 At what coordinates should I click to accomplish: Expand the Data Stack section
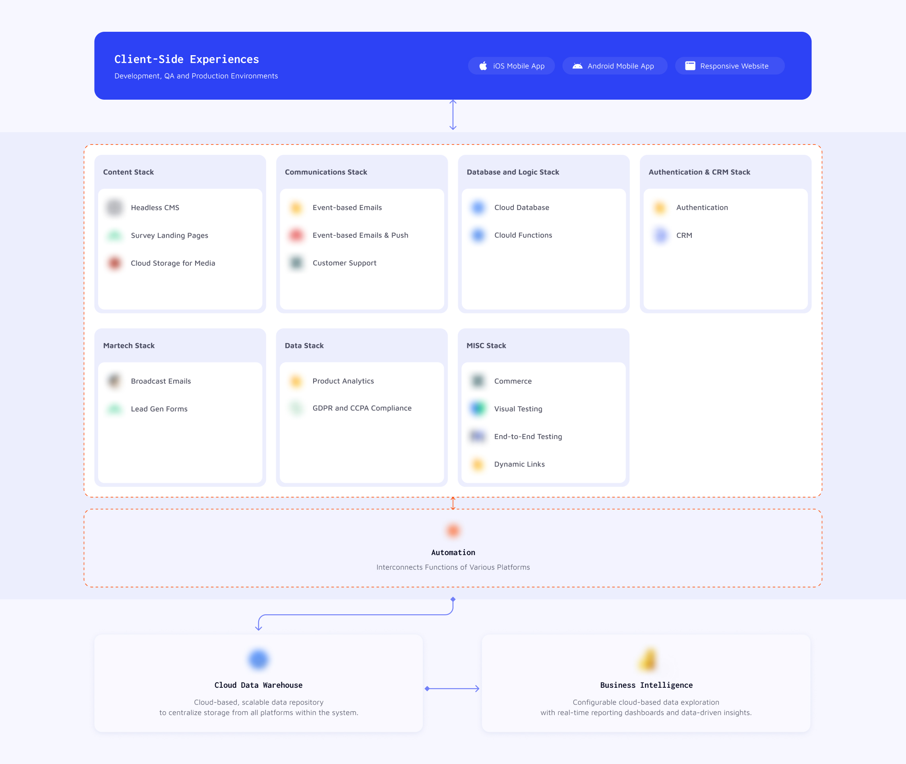[303, 345]
